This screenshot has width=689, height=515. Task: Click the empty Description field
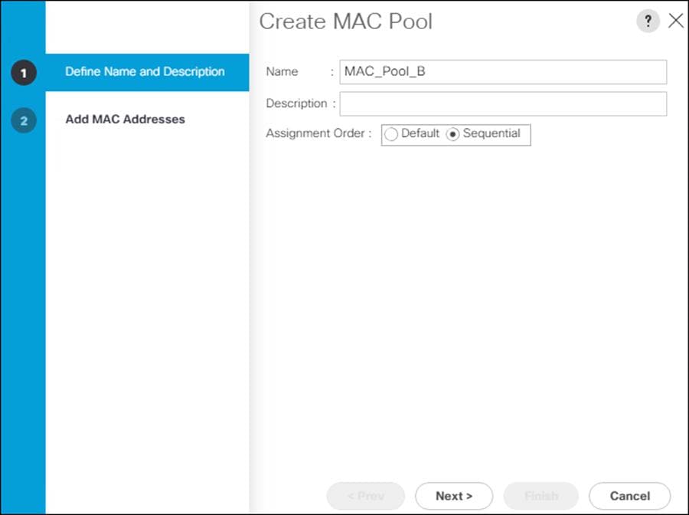click(x=503, y=103)
